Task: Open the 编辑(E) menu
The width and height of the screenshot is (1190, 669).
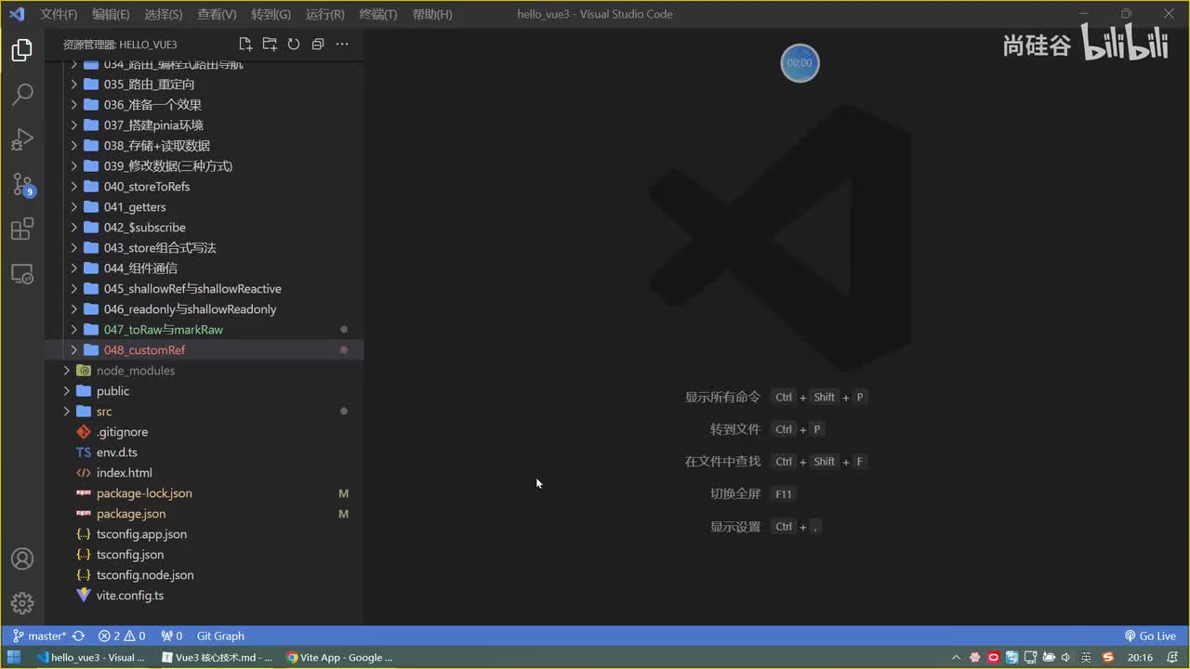Action: 111,14
